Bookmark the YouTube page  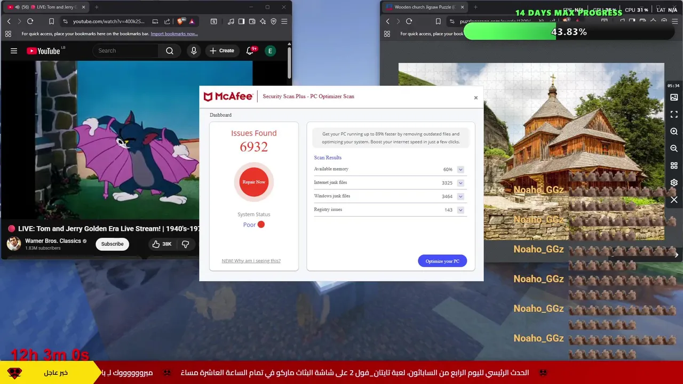pos(51,21)
